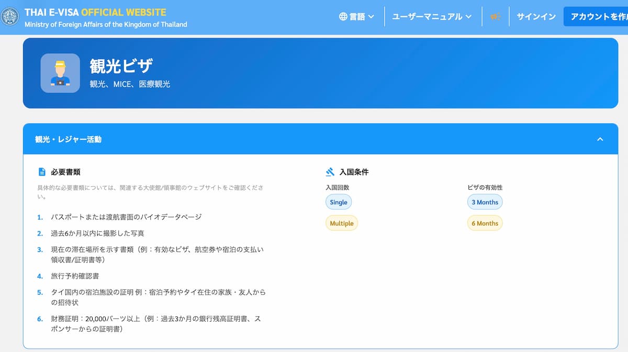
Task: Click the gavel icon beside 入国条件
Action: (x=330, y=172)
